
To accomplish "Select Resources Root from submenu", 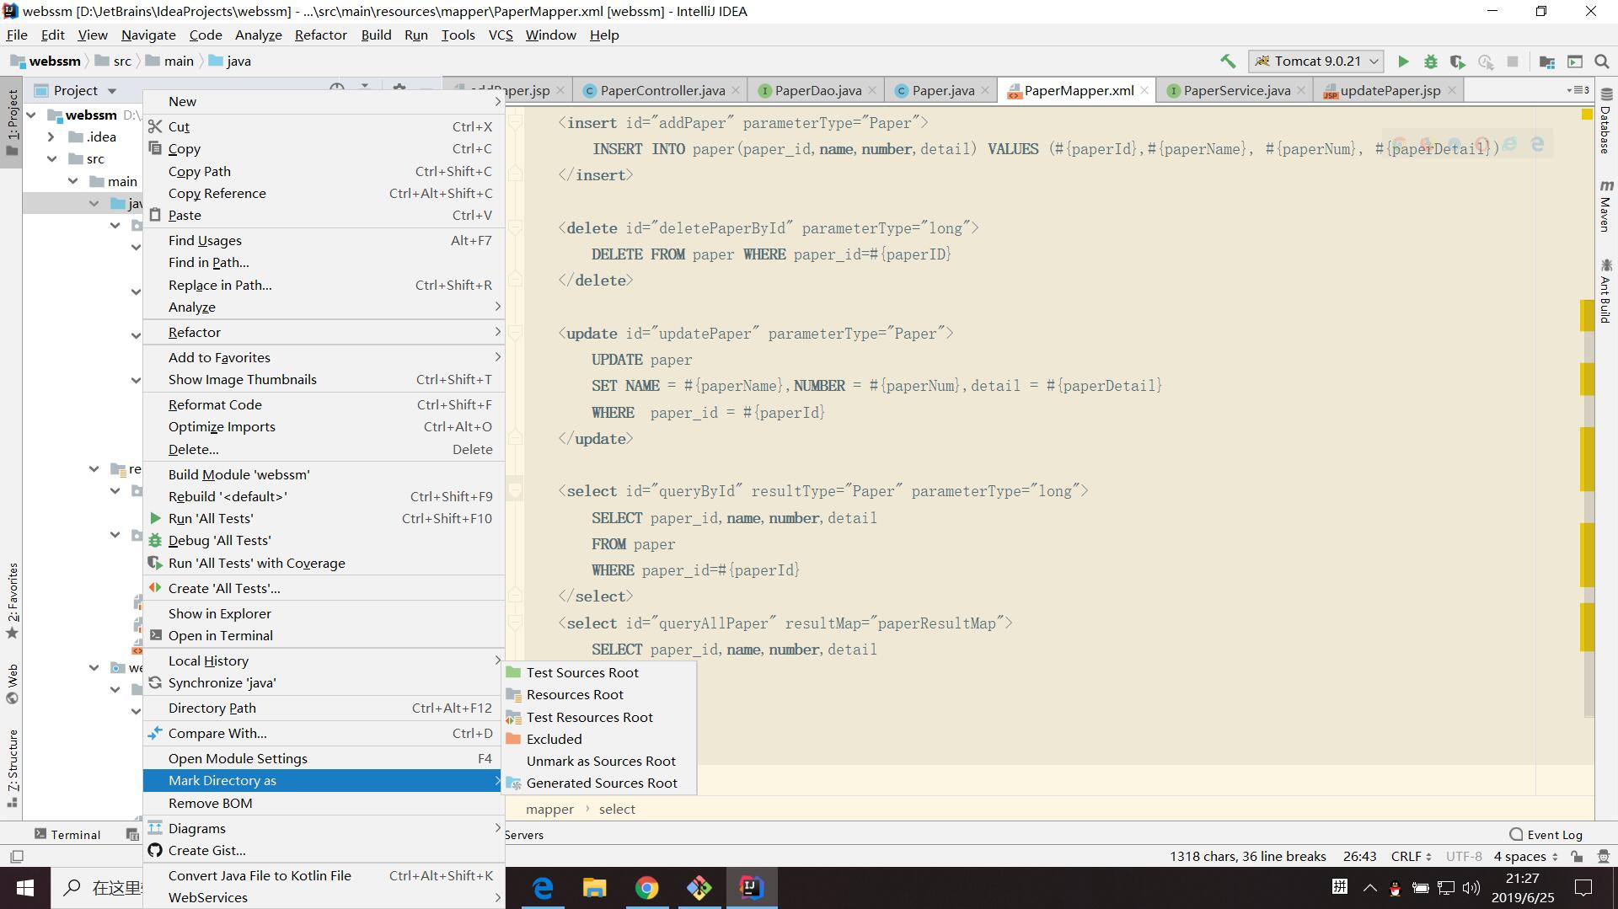I will (599, 694).
